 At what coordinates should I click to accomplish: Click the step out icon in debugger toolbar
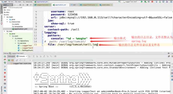(x=44, y=57)
